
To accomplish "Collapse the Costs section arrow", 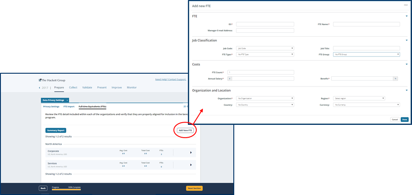I will point(406,64).
